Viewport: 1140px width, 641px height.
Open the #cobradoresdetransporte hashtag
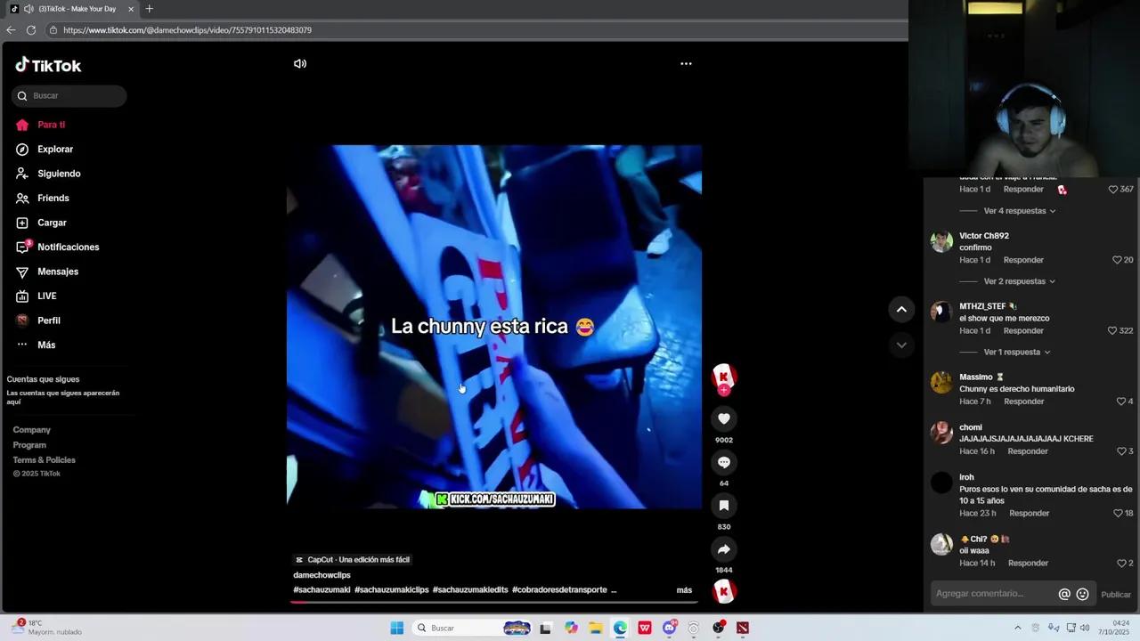[559, 590]
